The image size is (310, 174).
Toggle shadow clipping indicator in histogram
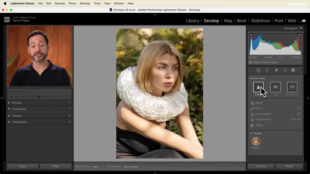click(251, 34)
